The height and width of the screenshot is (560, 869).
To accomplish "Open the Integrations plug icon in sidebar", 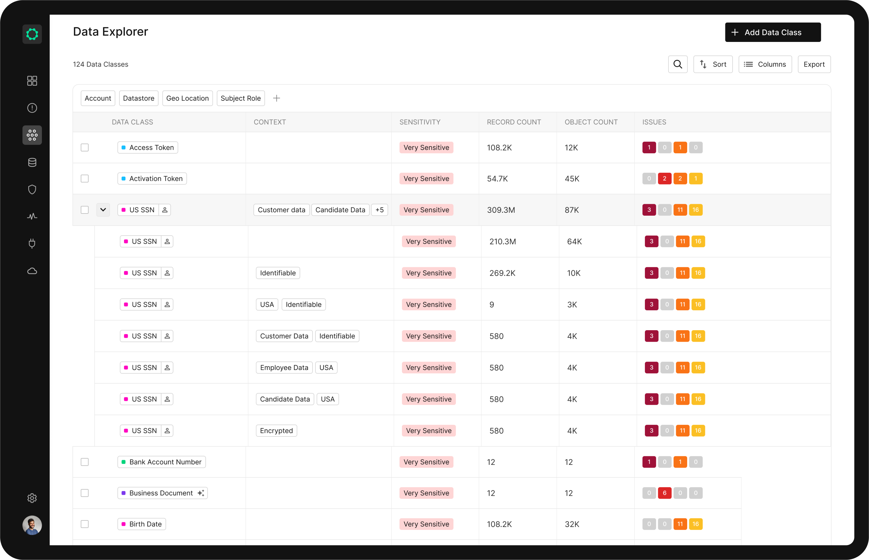I will pos(32,244).
